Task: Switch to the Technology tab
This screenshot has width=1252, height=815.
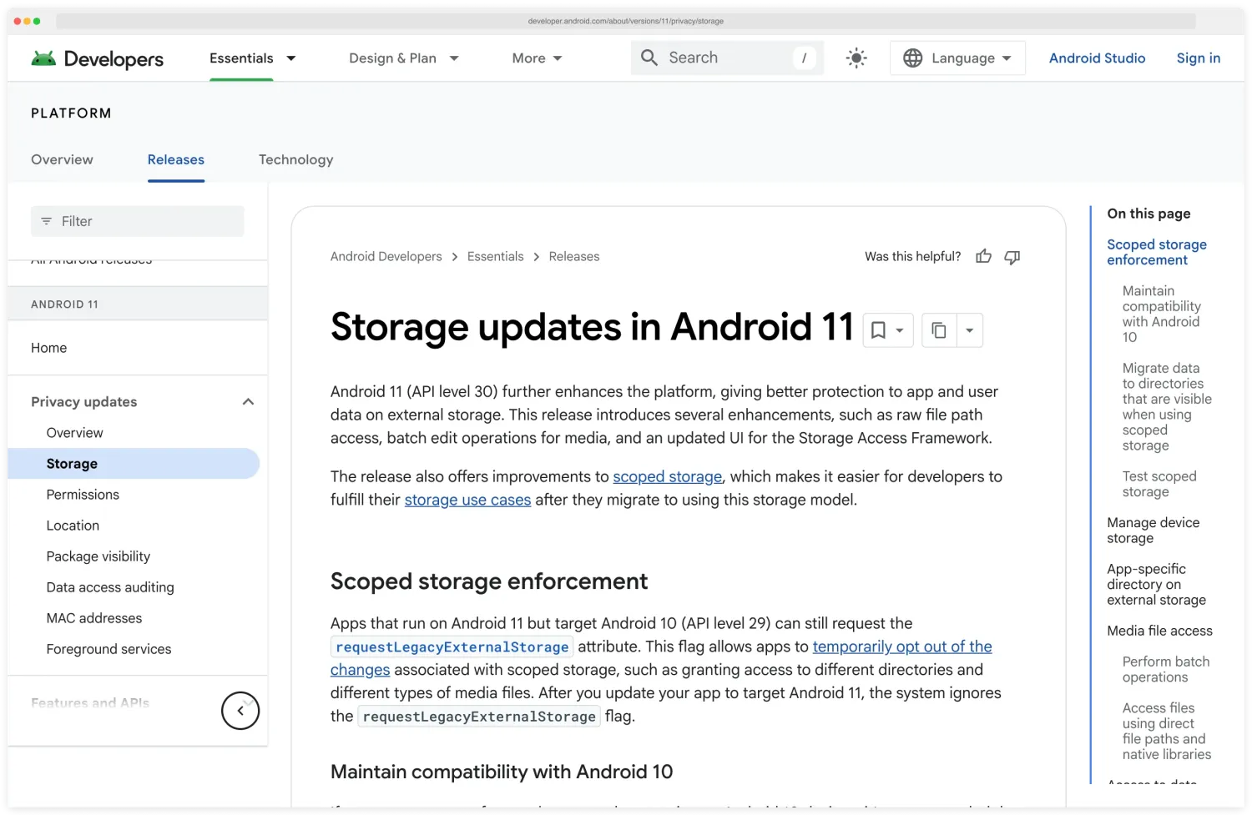Action: click(295, 159)
